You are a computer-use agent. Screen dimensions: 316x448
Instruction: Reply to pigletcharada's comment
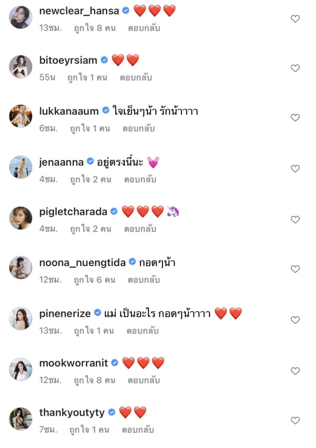click(x=142, y=229)
